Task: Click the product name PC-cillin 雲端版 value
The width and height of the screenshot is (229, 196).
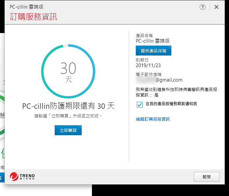Action: click(153, 41)
